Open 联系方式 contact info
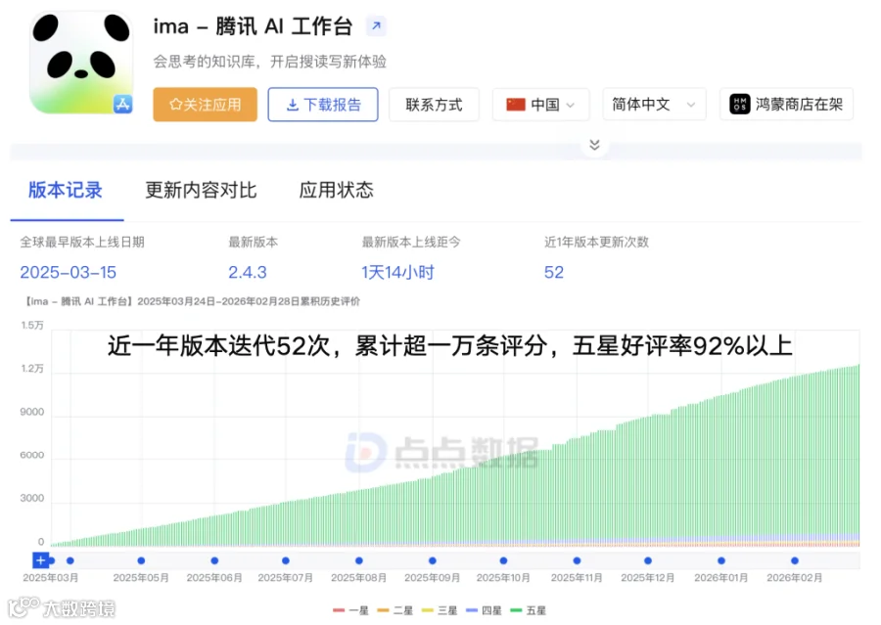 click(x=434, y=105)
